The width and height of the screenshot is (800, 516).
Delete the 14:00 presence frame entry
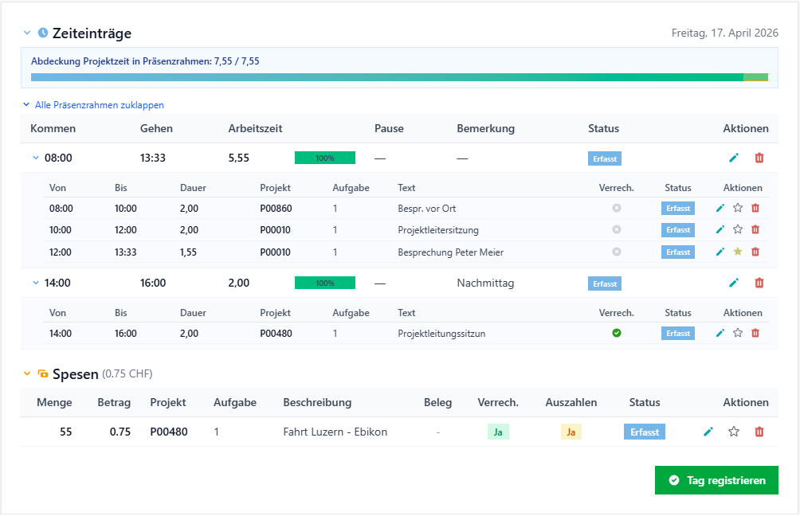coord(759,283)
